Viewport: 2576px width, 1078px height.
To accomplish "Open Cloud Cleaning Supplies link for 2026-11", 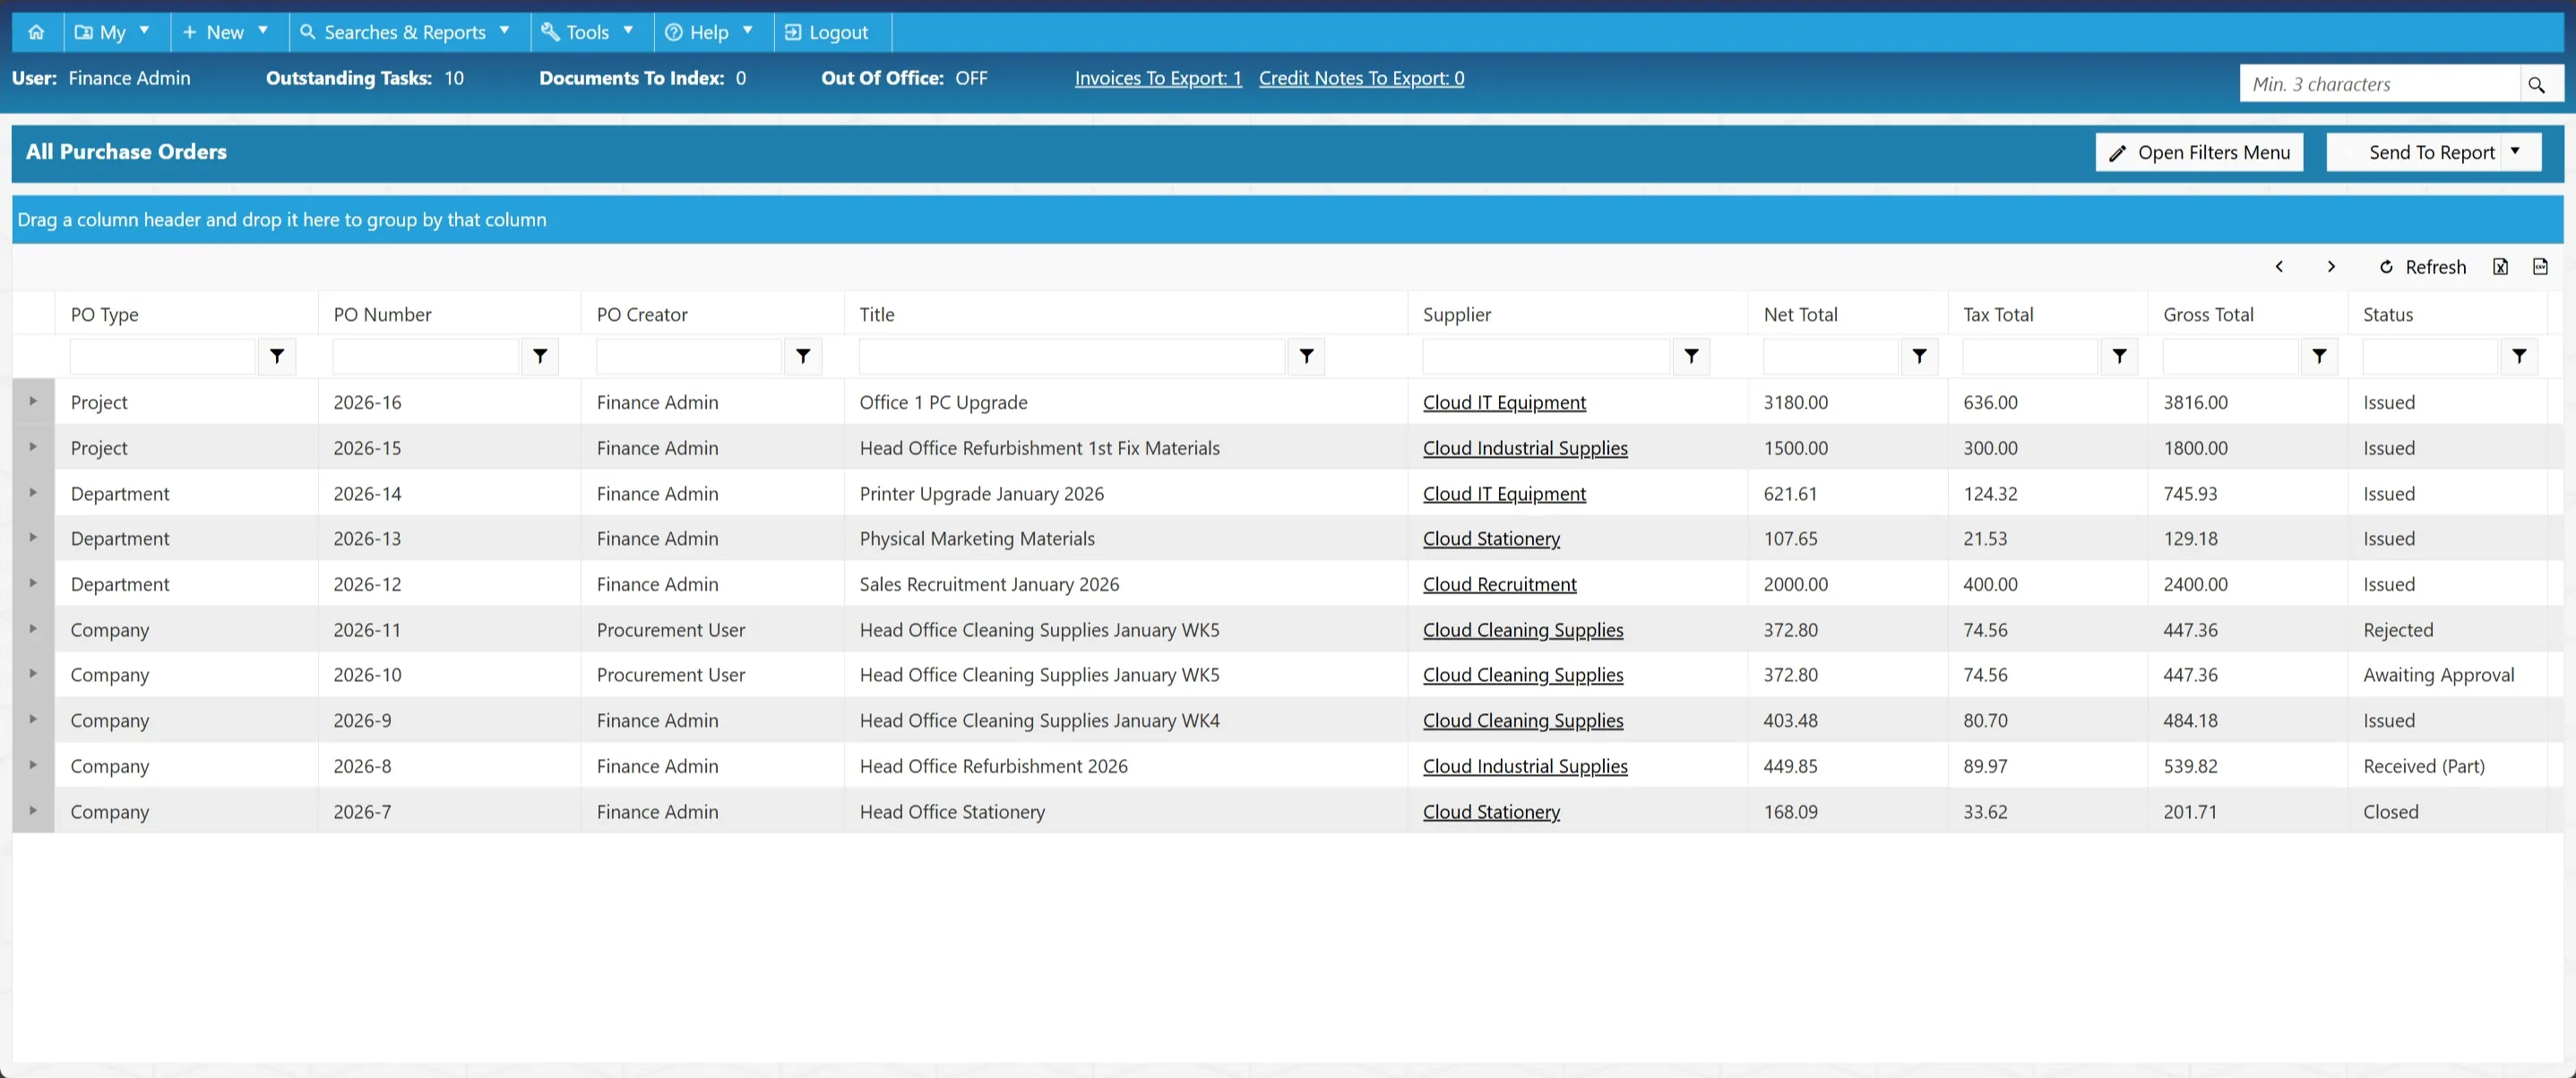I will [x=1523, y=630].
